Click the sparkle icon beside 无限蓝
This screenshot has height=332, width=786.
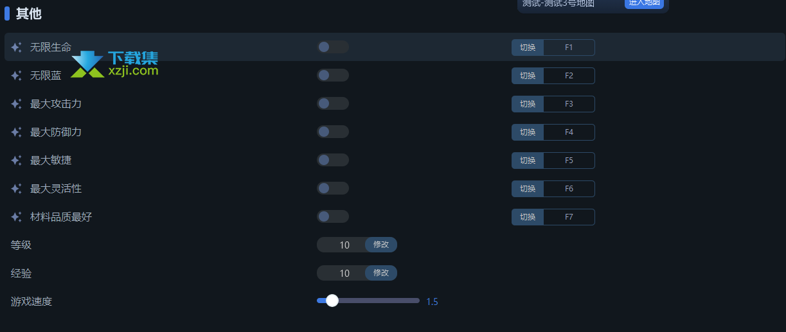(x=16, y=76)
